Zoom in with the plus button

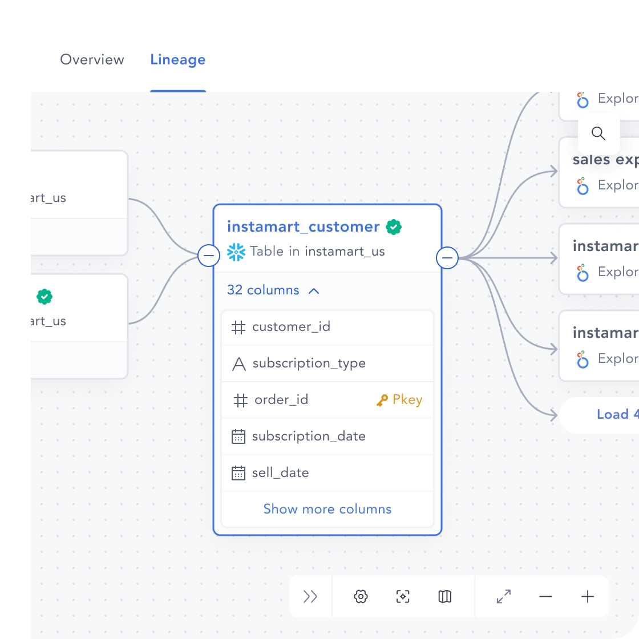tap(588, 597)
